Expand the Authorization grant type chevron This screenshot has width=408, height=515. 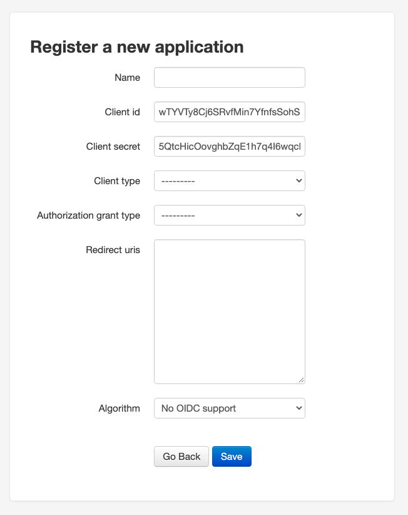(x=298, y=215)
